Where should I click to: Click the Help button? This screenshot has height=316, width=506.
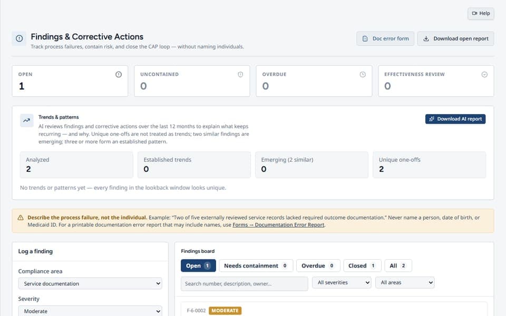[x=481, y=14]
